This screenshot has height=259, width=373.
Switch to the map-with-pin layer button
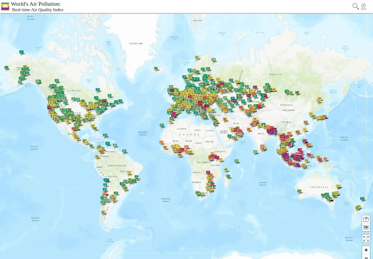tap(366, 219)
